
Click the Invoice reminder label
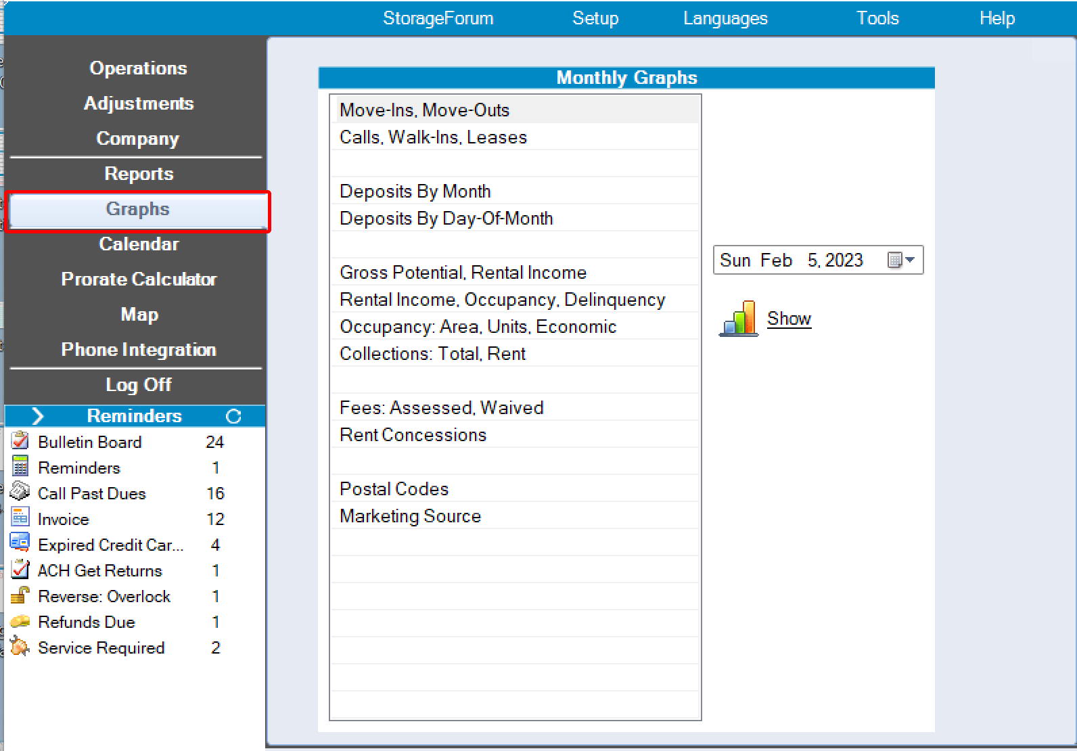tap(64, 519)
